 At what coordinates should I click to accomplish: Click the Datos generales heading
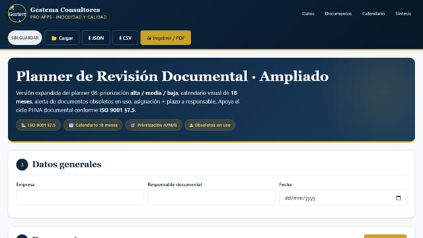[x=67, y=165]
